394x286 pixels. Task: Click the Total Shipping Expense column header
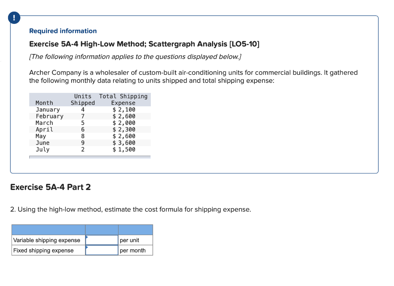click(x=123, y=99)
